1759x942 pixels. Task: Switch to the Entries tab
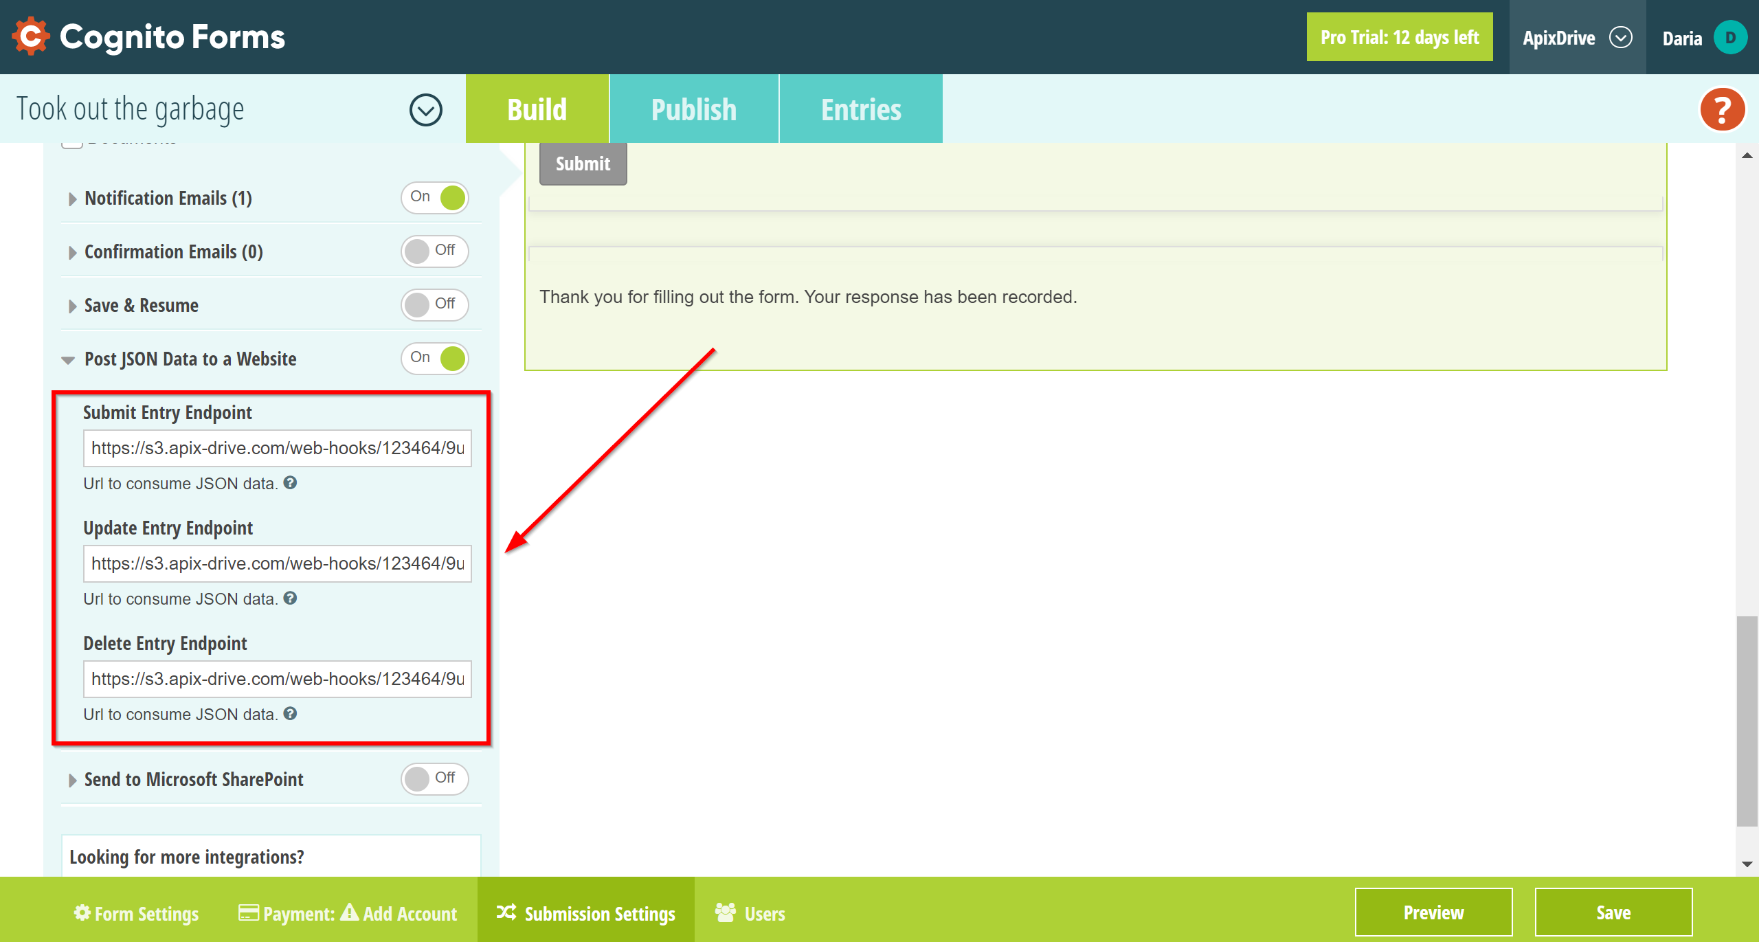coord(861,109)
